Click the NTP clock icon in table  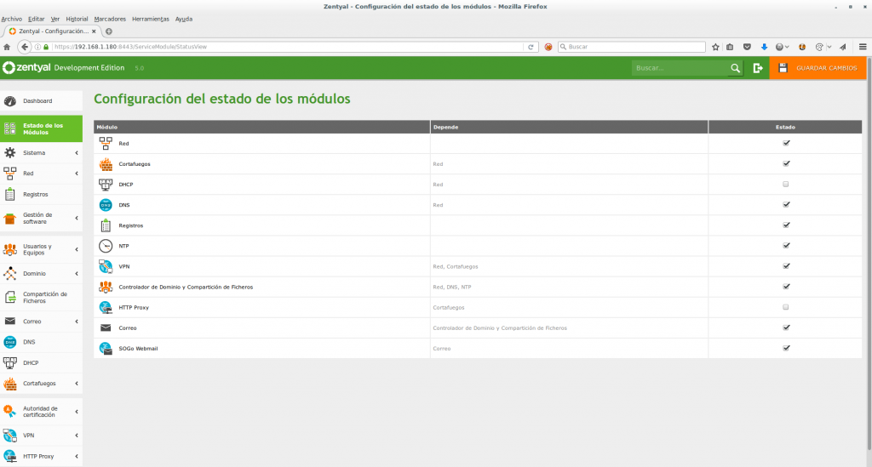tap(106, 246)
